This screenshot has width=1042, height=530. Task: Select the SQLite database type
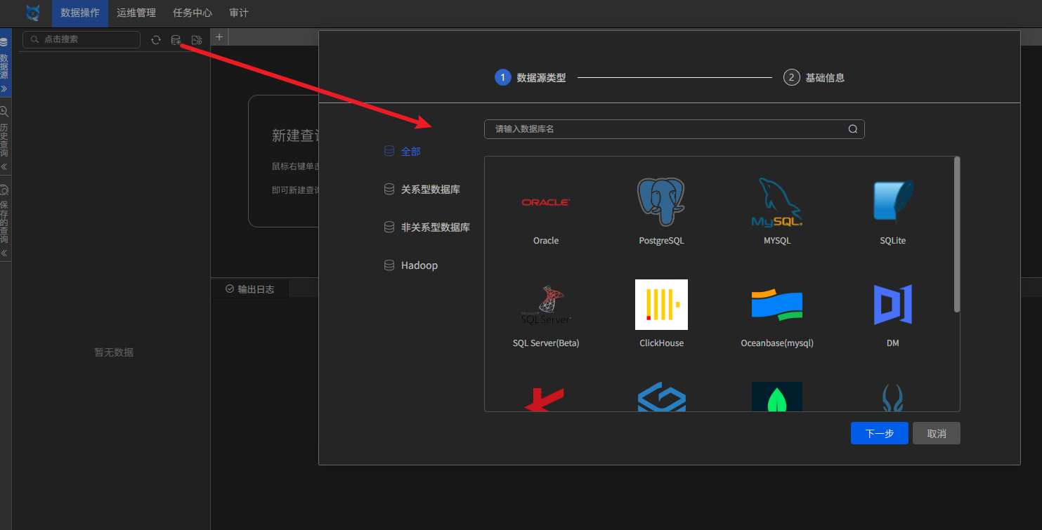pos(893,211)
